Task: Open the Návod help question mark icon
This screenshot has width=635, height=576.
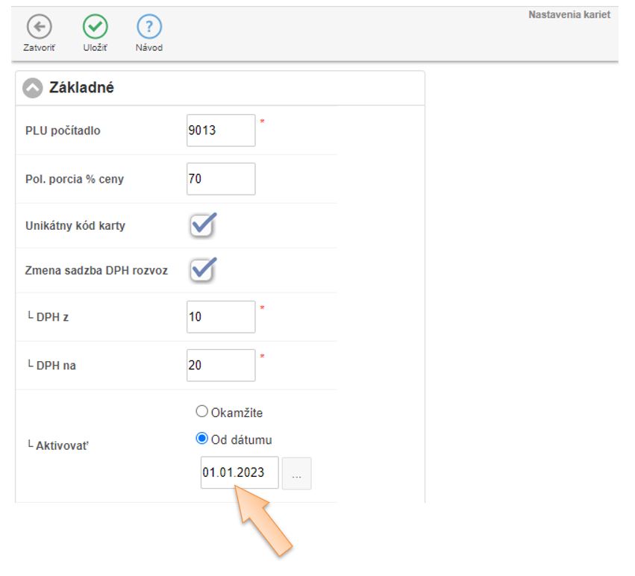Action: 149,28
